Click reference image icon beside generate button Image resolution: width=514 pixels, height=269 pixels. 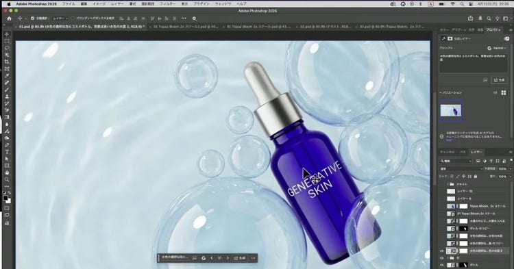coord(485,80)
